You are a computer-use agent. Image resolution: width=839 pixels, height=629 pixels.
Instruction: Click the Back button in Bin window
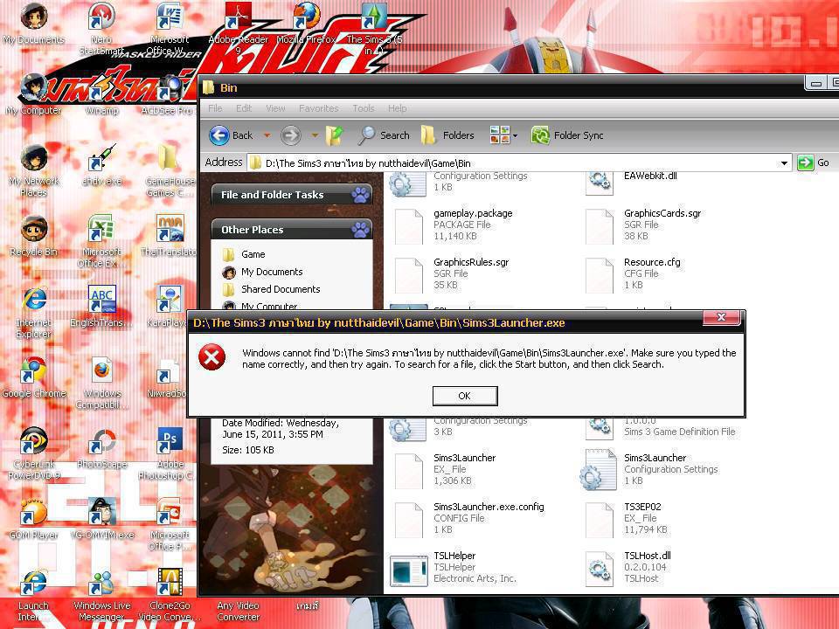pyautogui.click(x=231, y=135)
